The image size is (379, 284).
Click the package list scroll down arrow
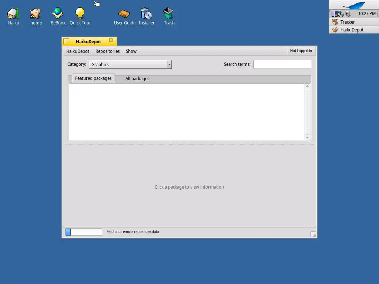(x=307, y=138)
